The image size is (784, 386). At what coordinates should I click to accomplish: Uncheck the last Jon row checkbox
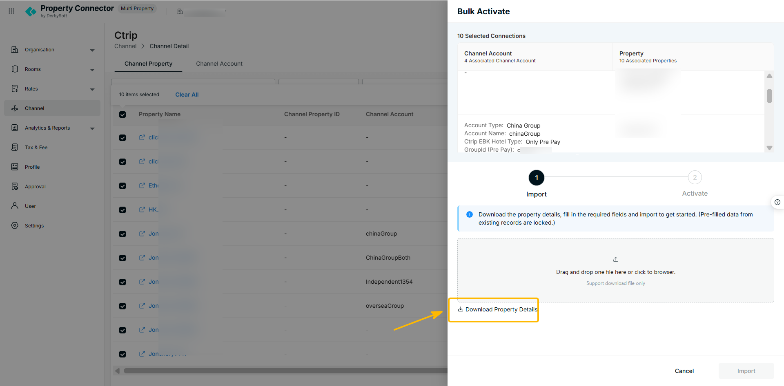click(x=122, y=354)
